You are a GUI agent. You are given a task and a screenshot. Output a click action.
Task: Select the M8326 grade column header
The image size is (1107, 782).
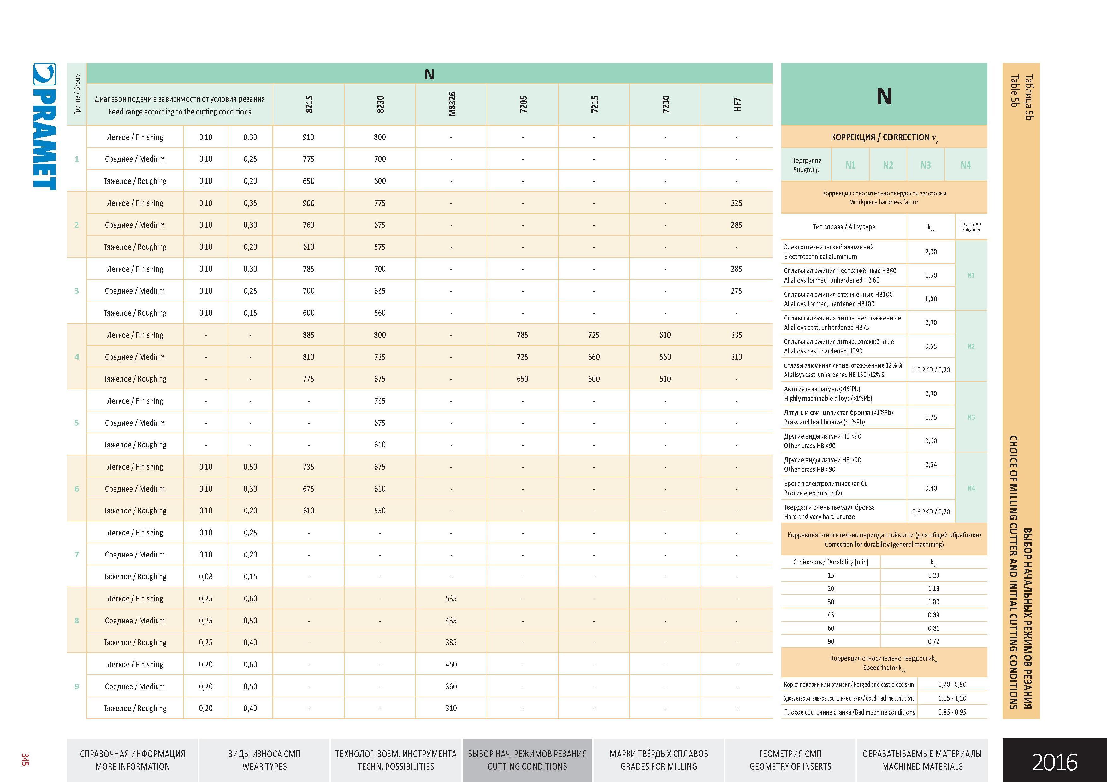[451, 105]
